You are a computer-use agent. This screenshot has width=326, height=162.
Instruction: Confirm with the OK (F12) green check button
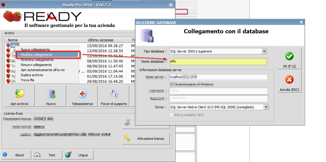click(289, 58)
